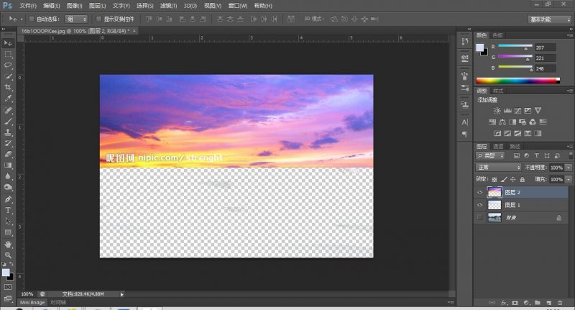The height and width of the screenshot is (310, 575).
Task: Open the 组 auto-select target dropdown
Action: (76, 19)
